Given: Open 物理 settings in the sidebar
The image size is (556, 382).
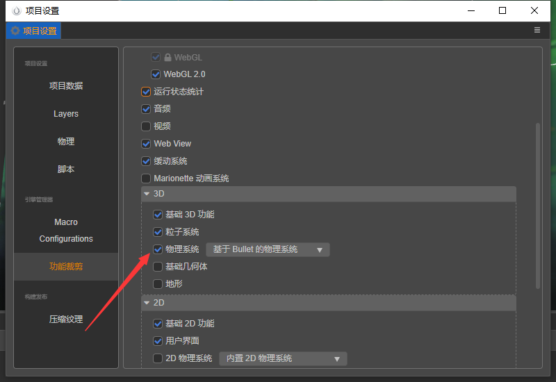Looking at the screenshot, I should [x=66, y=142].
